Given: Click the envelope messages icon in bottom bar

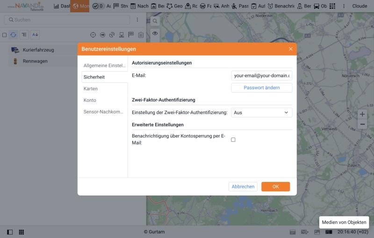Looking at the screenshot, I should pyautogui.click(x=305, y=232).
